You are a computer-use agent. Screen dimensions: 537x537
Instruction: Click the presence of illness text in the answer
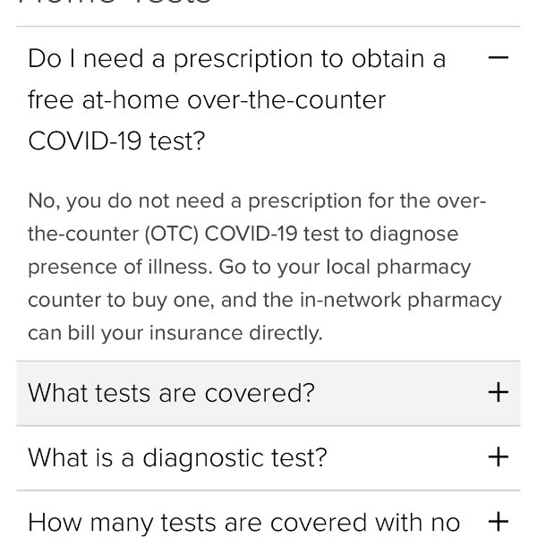118,268
